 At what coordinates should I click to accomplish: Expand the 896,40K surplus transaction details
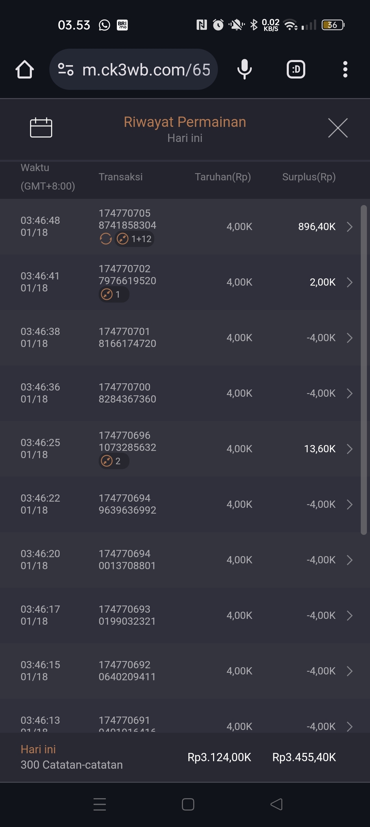click(x=349, y=227)
